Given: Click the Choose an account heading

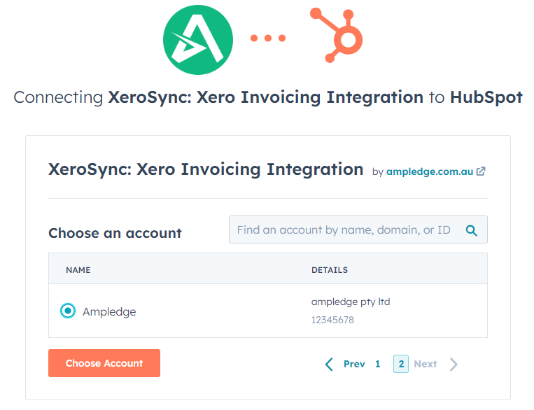Looking at the screenshot, I should [x=115, y=233].
